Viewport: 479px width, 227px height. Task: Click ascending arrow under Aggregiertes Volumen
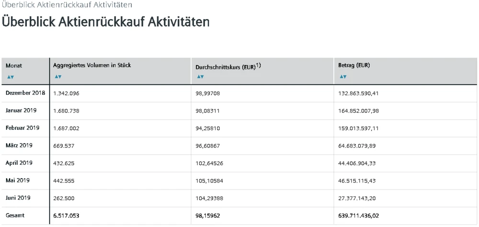[x=55, y=76]
